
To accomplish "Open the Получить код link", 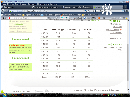I will pos(116,38).
